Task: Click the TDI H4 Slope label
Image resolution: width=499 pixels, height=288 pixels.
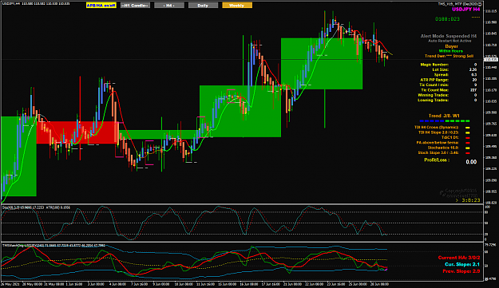Action: tap(438, 132)
